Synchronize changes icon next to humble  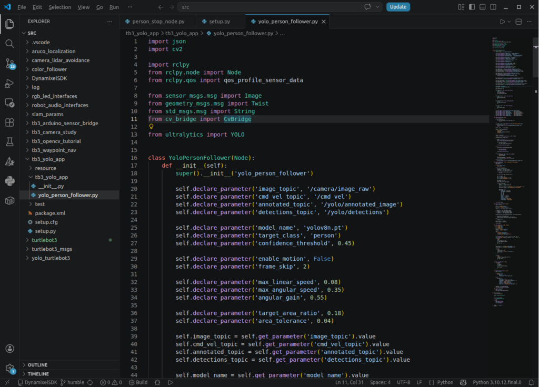pyautogui.click(x=90, y=382)
